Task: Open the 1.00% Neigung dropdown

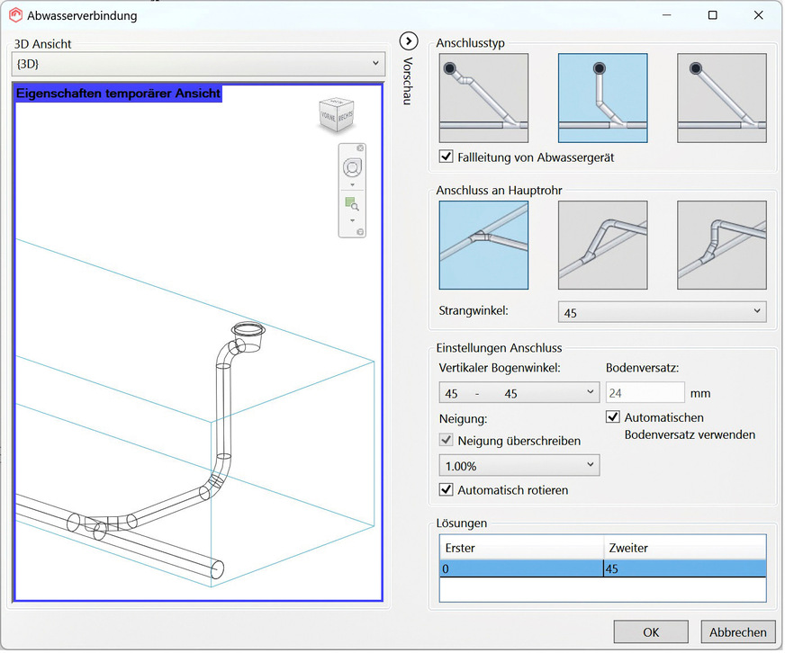Action: [x=519, y=465]
